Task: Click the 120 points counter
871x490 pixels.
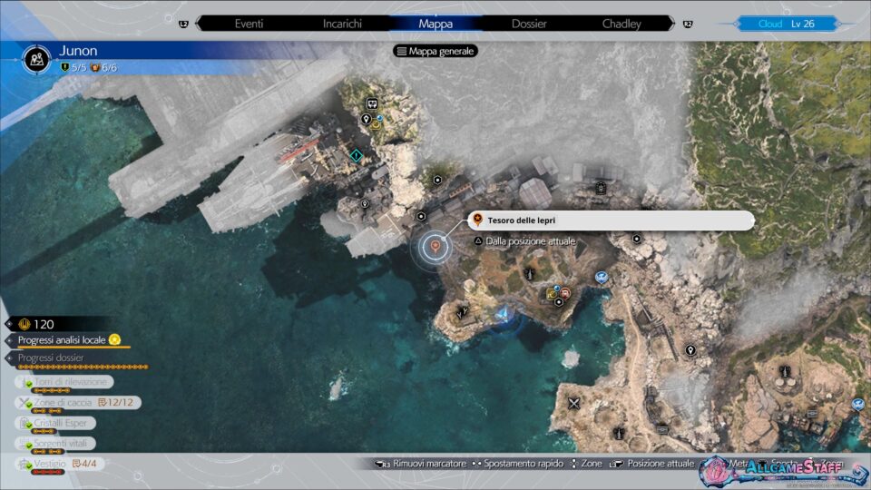Action: tap(36, 324)
